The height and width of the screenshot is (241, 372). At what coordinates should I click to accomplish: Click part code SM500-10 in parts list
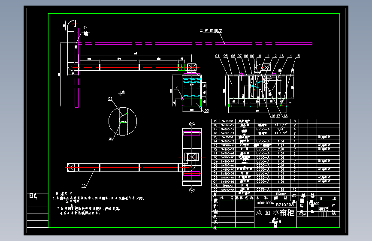227,149
